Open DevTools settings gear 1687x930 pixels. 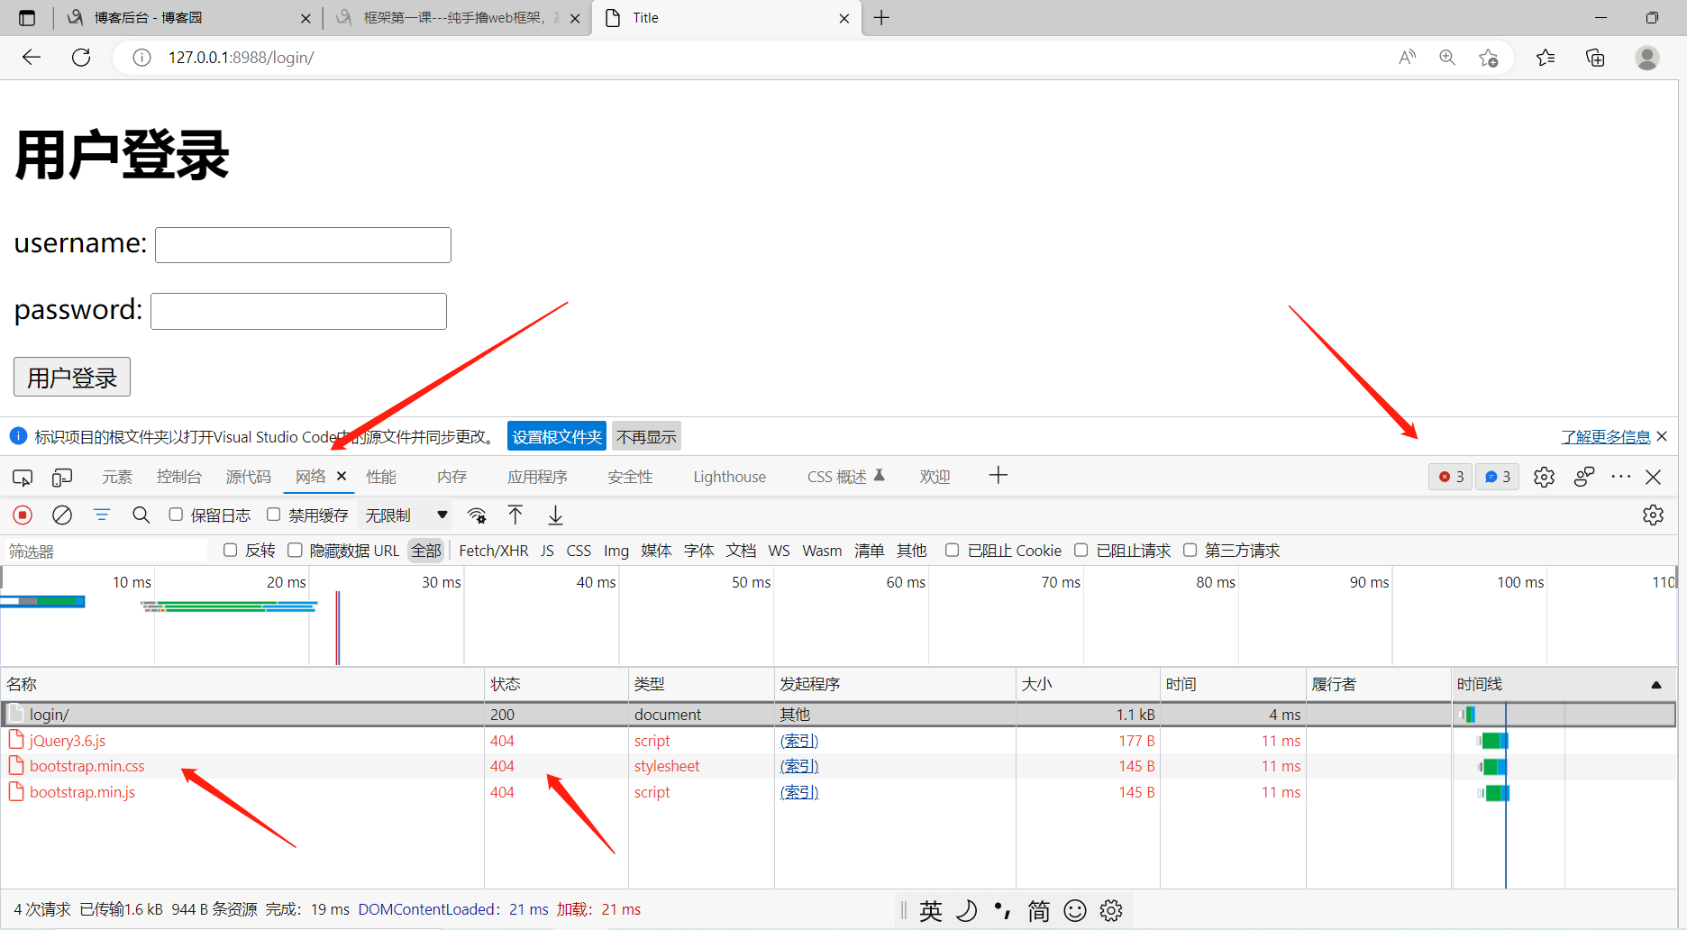point(1544,477)
